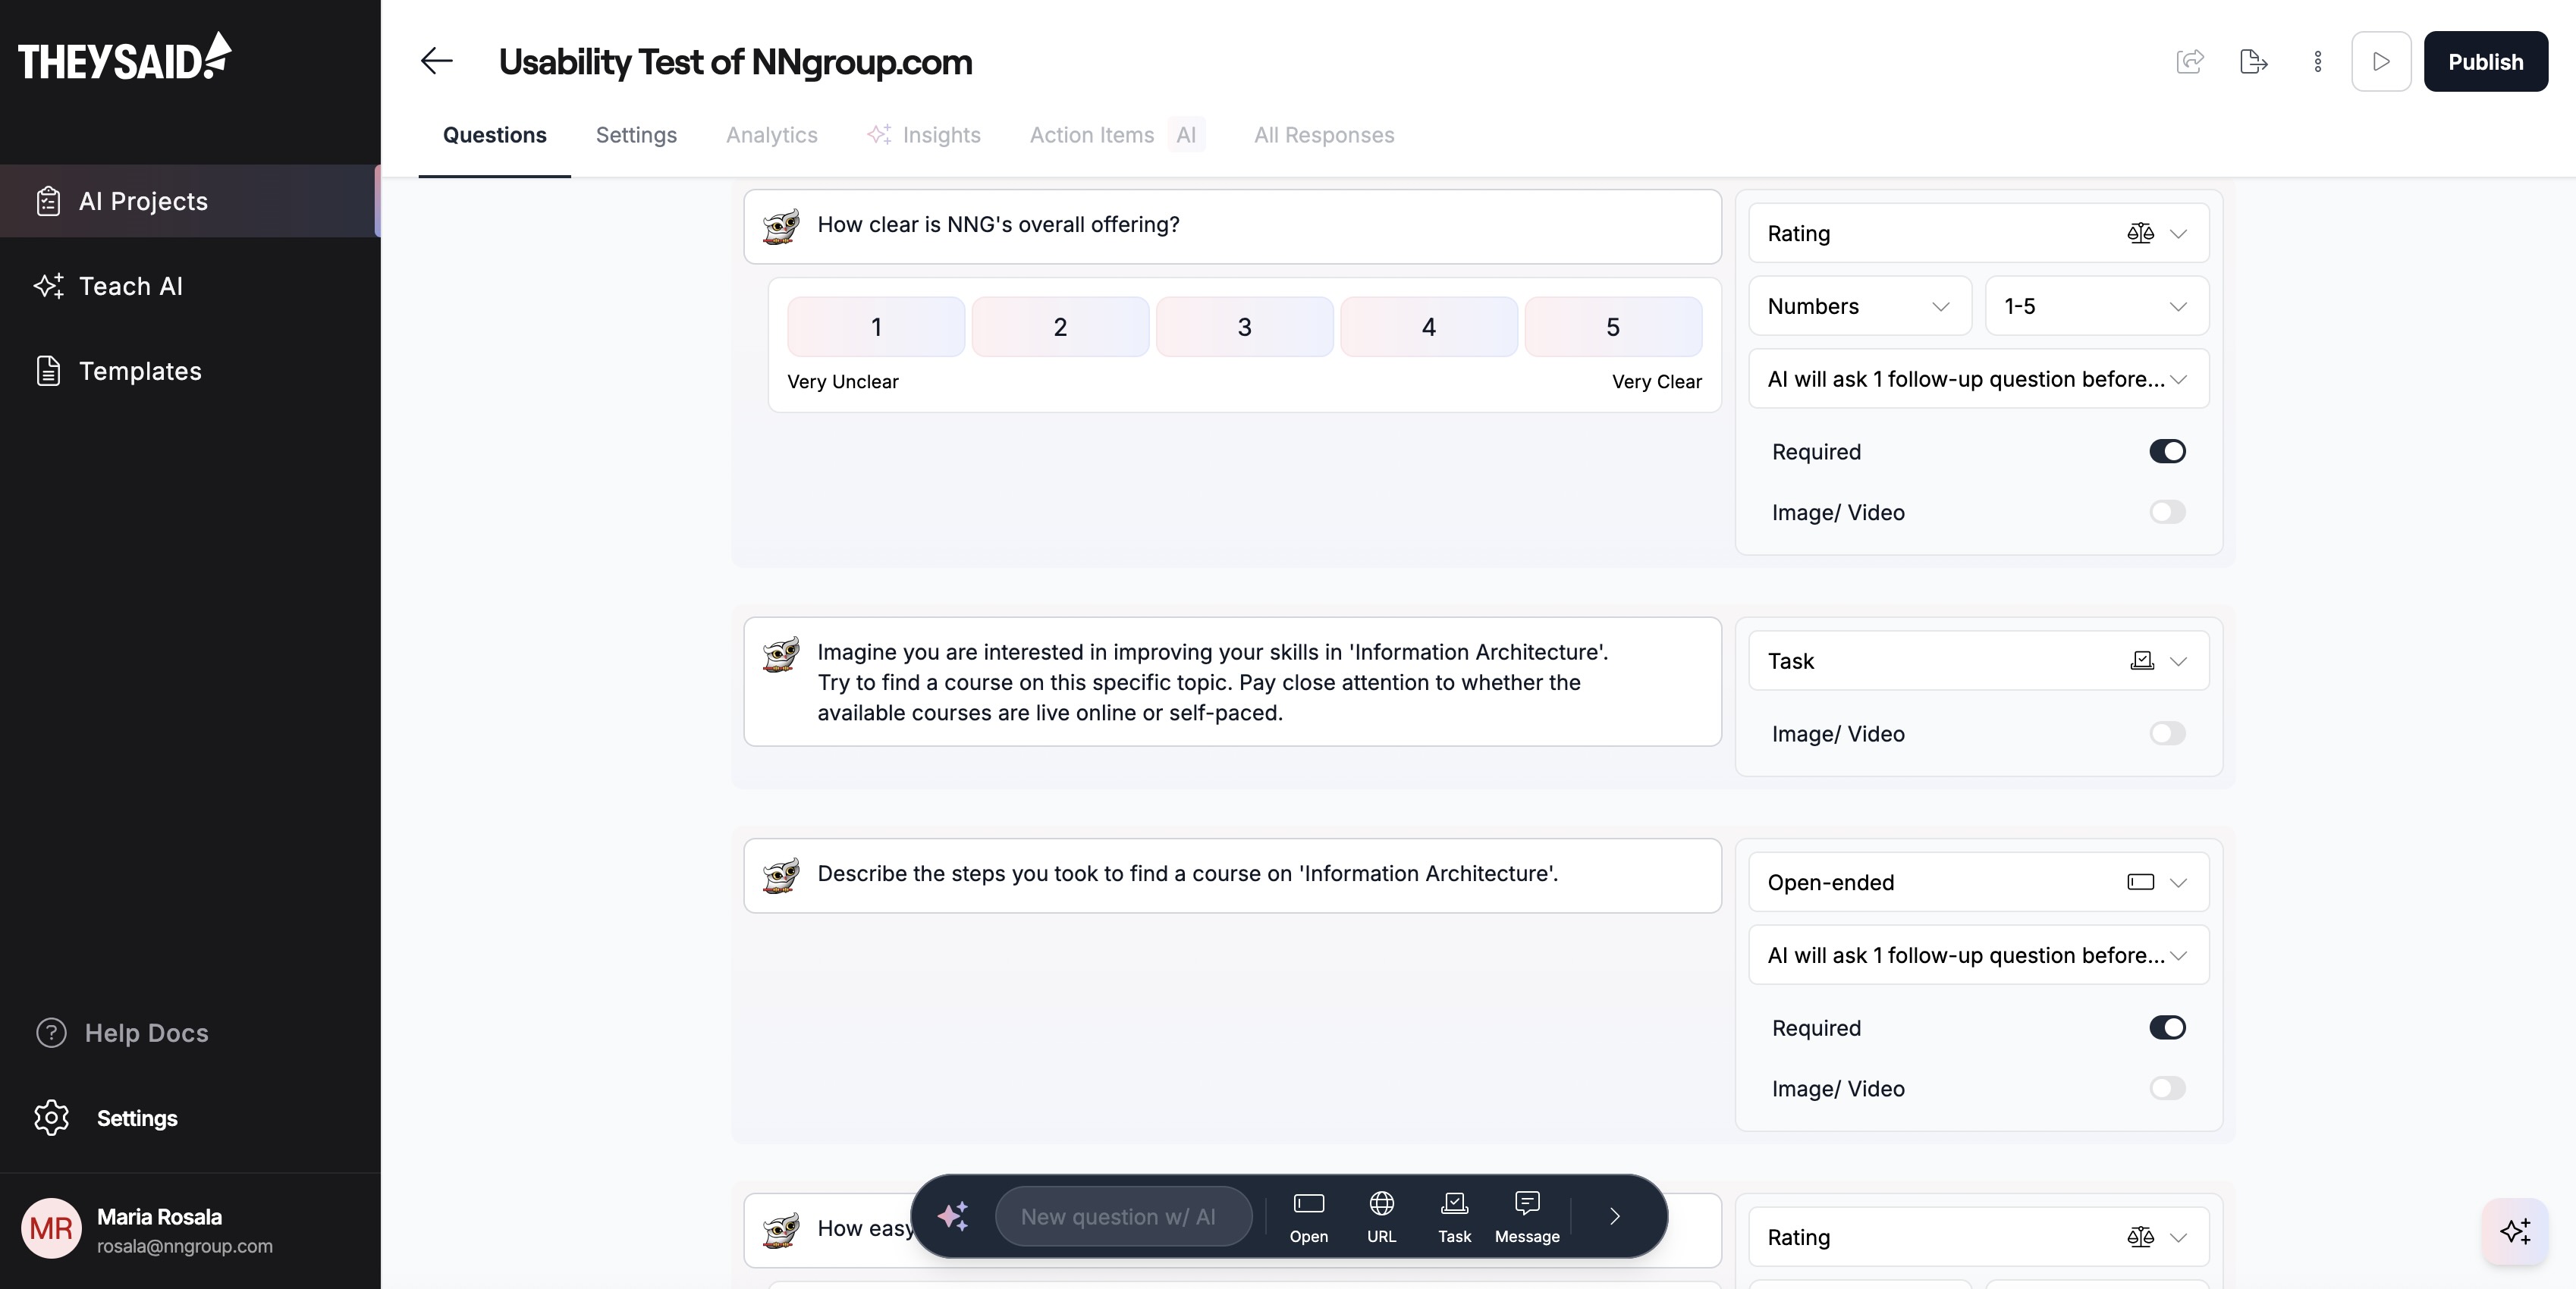
Task: Click the share icon in header
Action: click(x=2190, y=62)
